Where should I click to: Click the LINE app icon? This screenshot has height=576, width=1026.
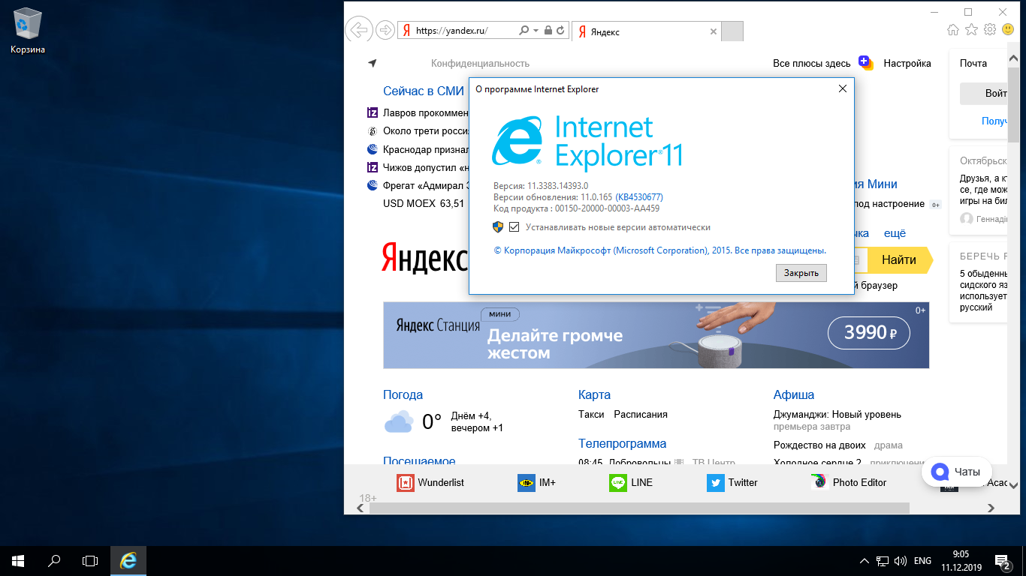[618, 483]
